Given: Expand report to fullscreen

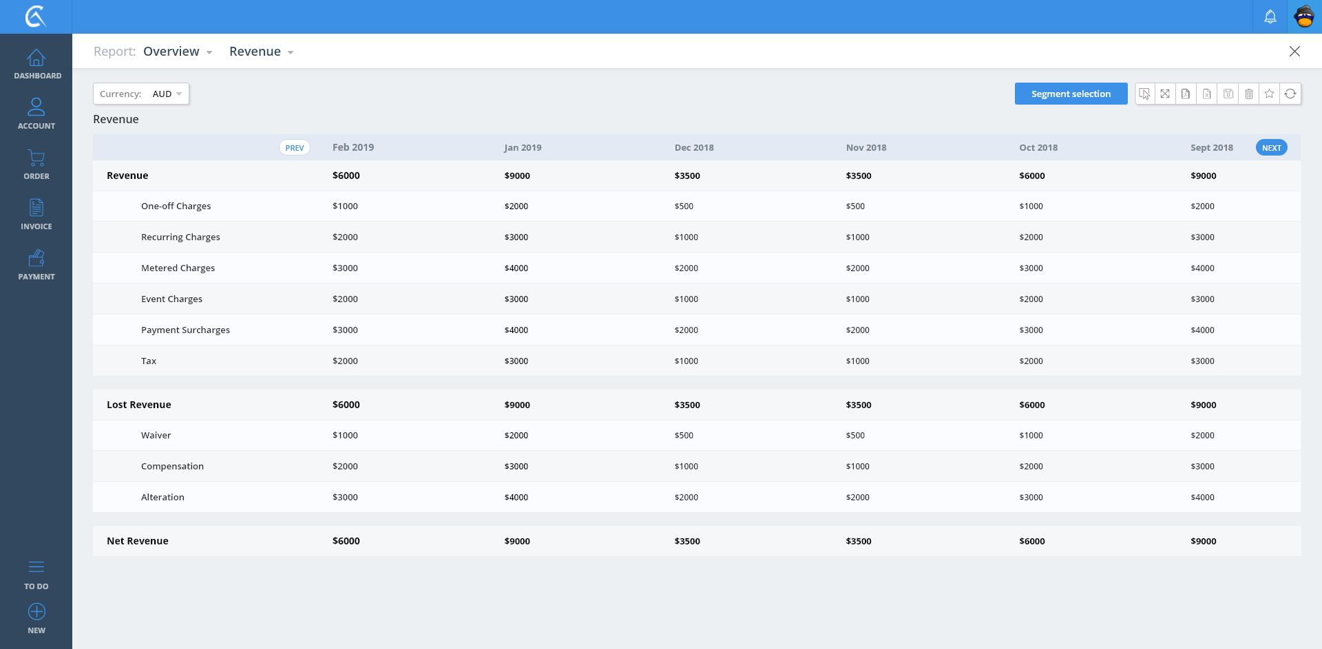Looking at the screenshot, I should pos(1165,94).
